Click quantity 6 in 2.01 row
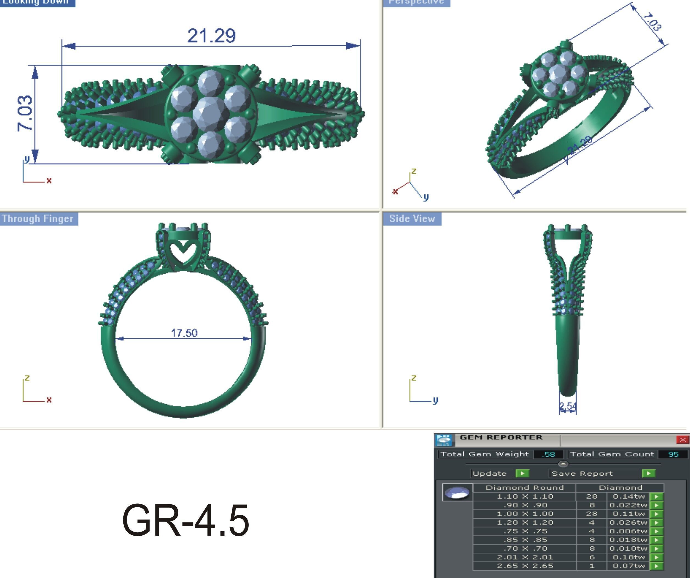Screen dimensions: 690x578 pyautogui.click(x=592, y=557)
